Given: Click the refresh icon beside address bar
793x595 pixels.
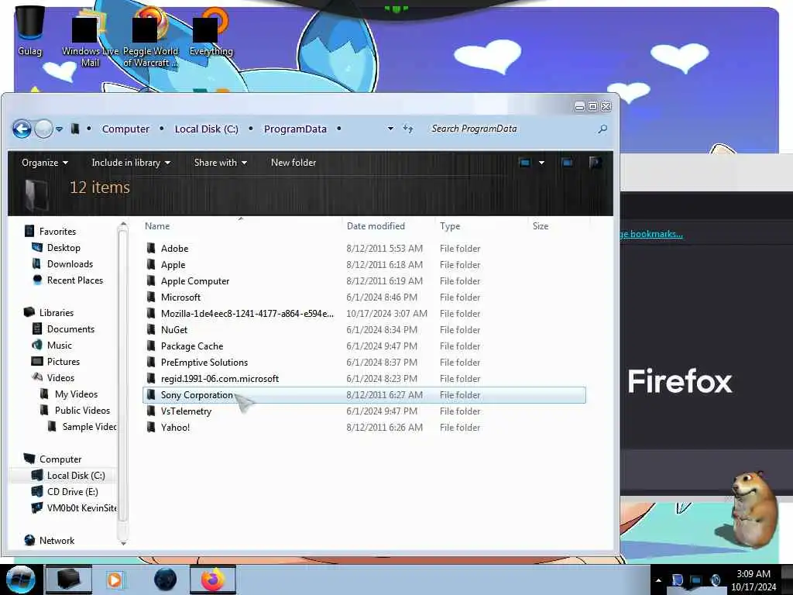Looking at the screenshot, I should (x=408, y=129).
